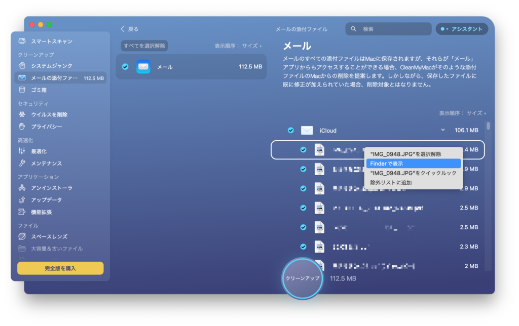The height and width of the screenshot is (326, 519).
Task: Choose Finderで表示 in the context menu
Action: pyautogui.click(x=413, y=164)
